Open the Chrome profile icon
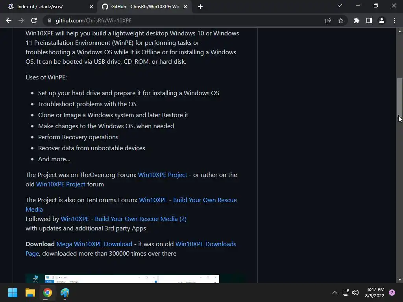 [x=382, y=20]
